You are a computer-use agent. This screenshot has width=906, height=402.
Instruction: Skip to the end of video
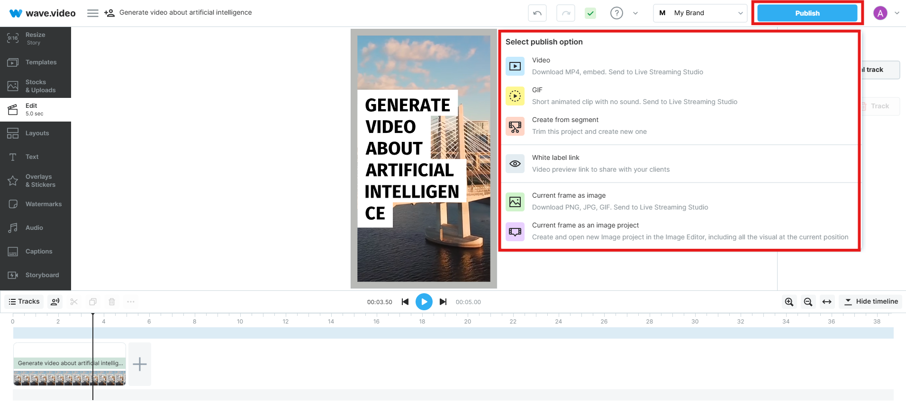(x=443, y=302)
